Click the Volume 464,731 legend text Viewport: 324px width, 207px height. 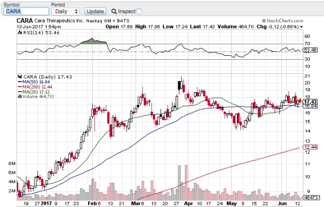click(x=38, y=97)
